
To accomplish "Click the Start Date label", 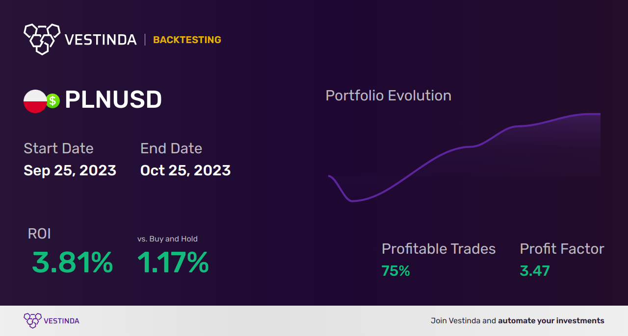I will click(58, 148).
